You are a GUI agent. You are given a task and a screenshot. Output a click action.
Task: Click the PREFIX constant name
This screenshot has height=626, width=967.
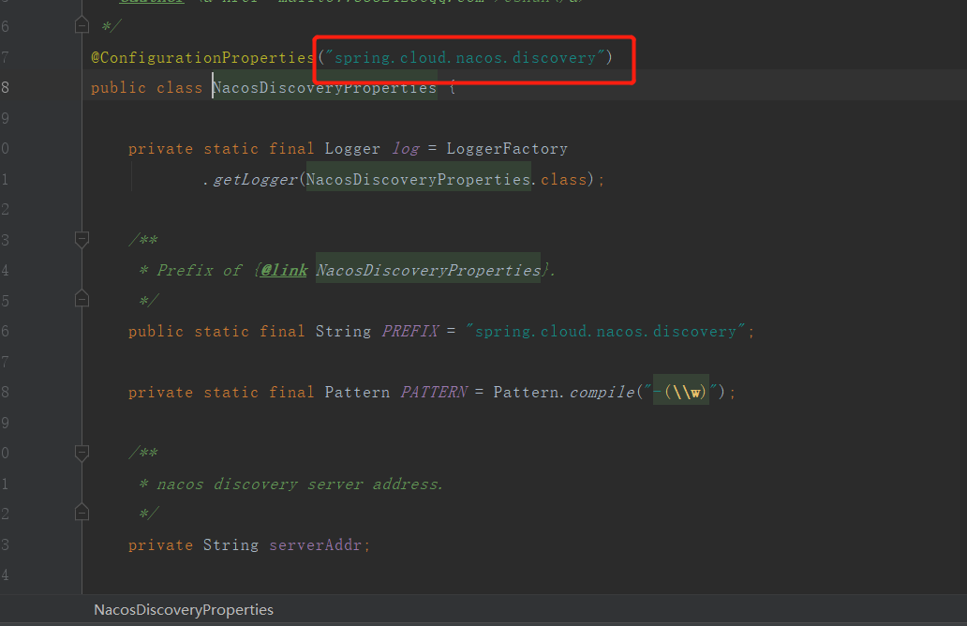(410, 331)
